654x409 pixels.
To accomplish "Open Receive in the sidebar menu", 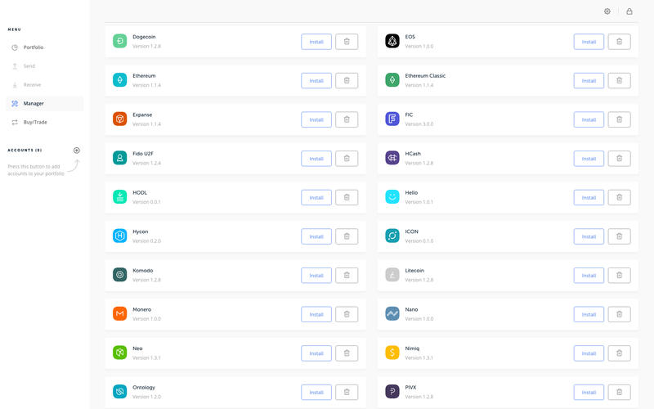I will coord(32,85).
